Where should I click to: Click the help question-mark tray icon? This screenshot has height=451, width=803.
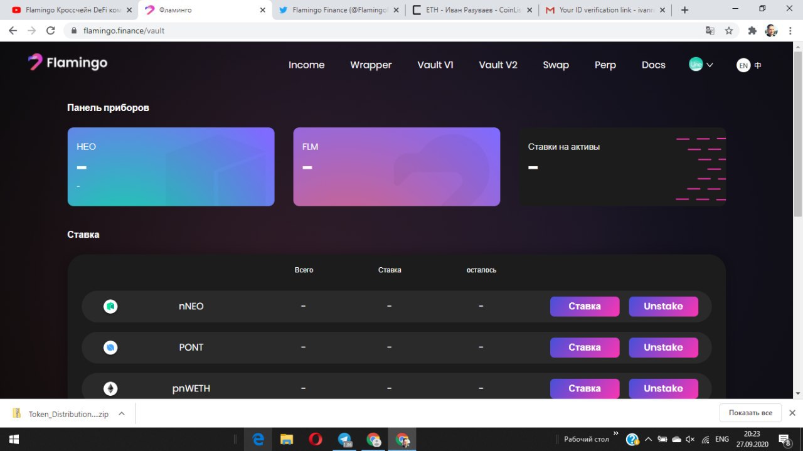[x=632, y=439]
